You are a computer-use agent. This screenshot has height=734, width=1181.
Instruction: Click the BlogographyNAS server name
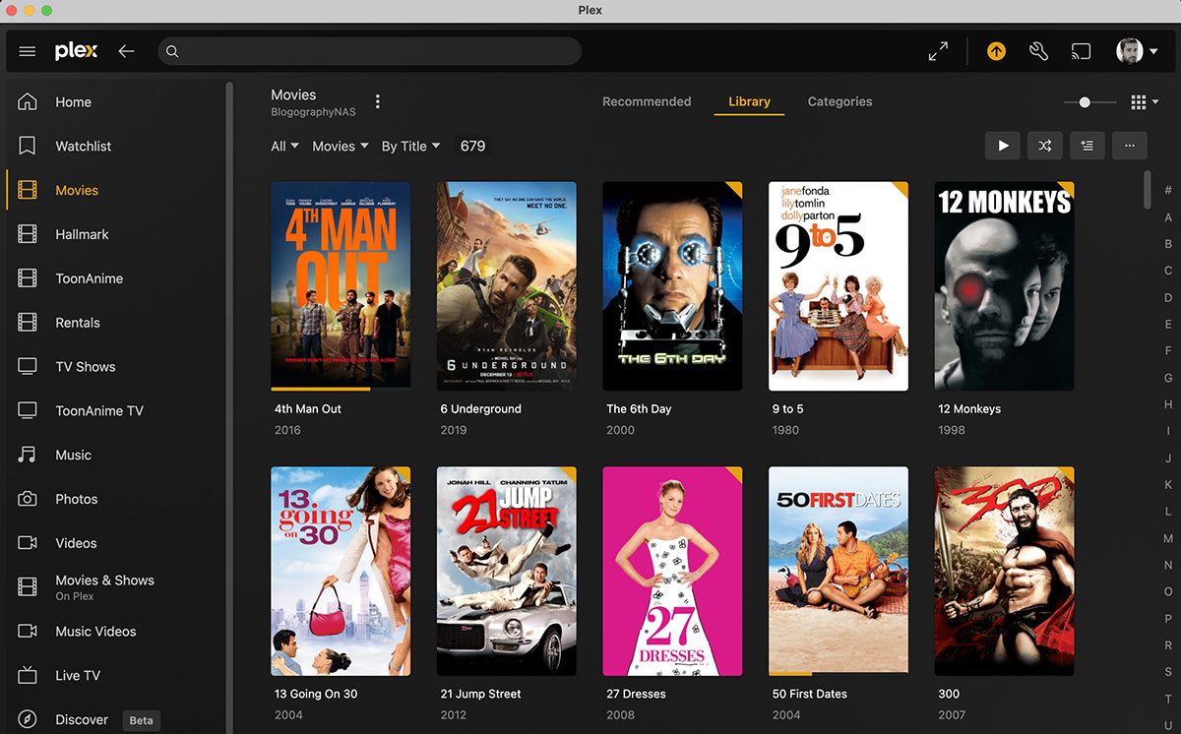point(313,112)
